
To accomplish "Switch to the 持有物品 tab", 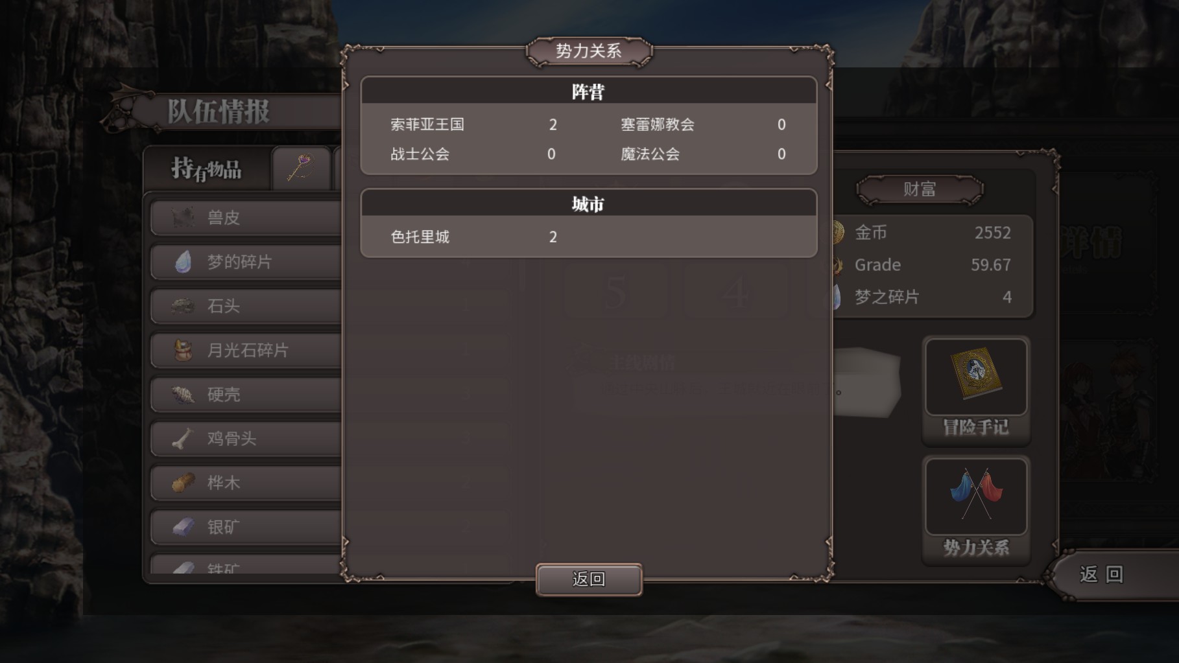I will [206, 169].
